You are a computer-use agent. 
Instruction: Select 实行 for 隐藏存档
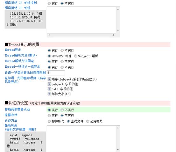pos(49,116)
